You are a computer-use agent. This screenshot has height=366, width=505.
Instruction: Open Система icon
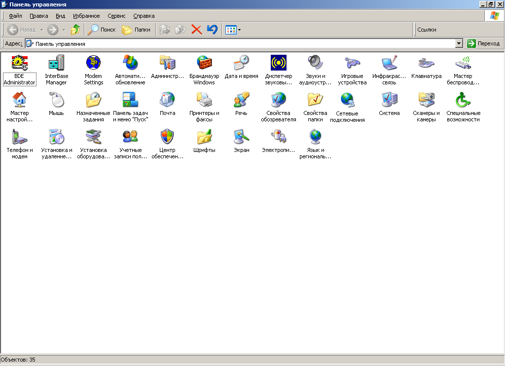390,100
